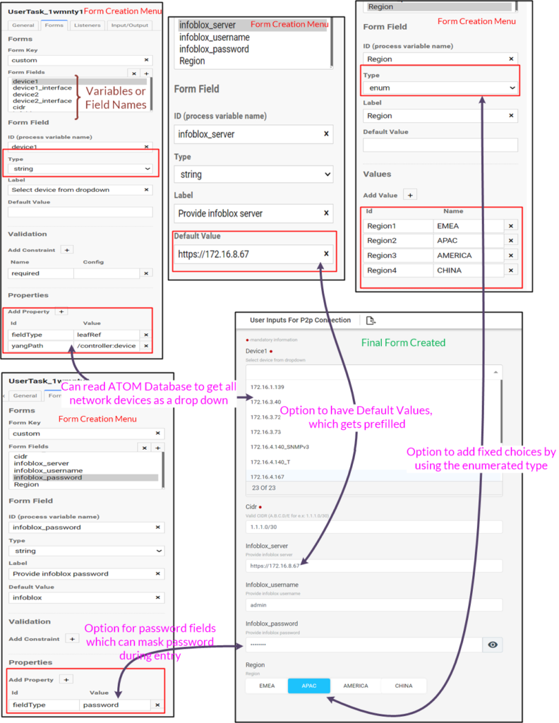The image size is (559, 723).
Task: Add a constraint in bottom-left panel
Action: tap(72, 638)
